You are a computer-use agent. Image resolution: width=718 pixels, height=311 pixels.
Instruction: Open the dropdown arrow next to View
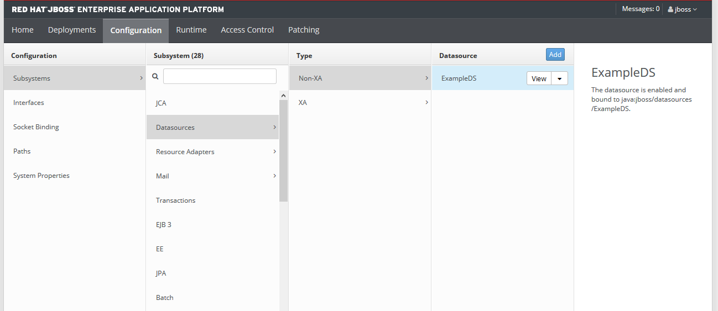(559, 78)
